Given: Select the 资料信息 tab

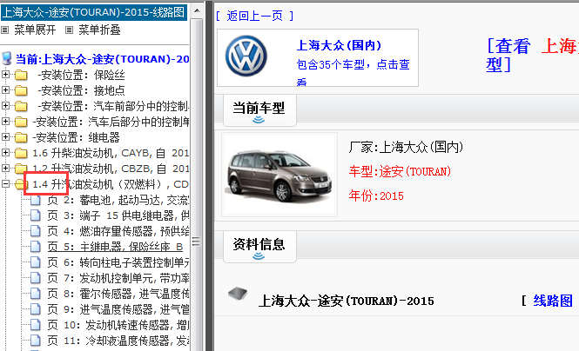Looking at the screenshot, I should pyautogui.click(x=259, y=247).
